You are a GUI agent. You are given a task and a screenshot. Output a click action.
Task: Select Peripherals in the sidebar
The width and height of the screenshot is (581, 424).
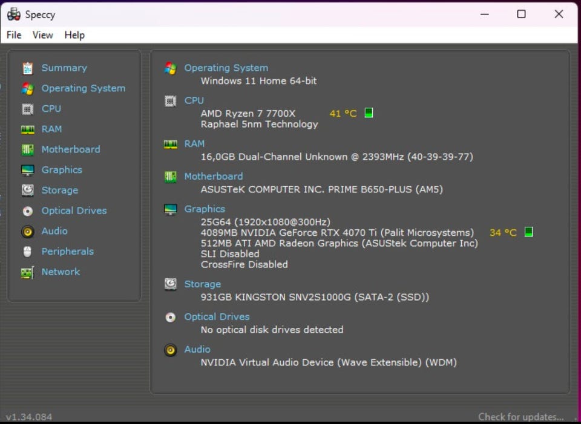[67, 252]
